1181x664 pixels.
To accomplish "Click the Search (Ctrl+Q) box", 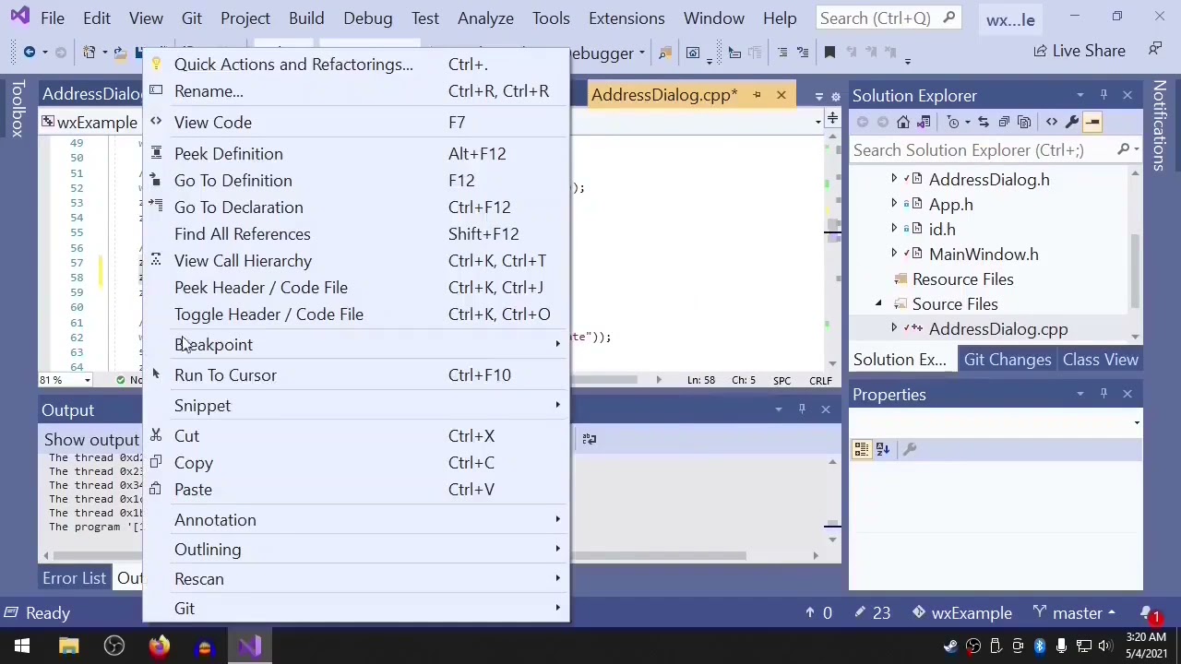I will point(889,18).
